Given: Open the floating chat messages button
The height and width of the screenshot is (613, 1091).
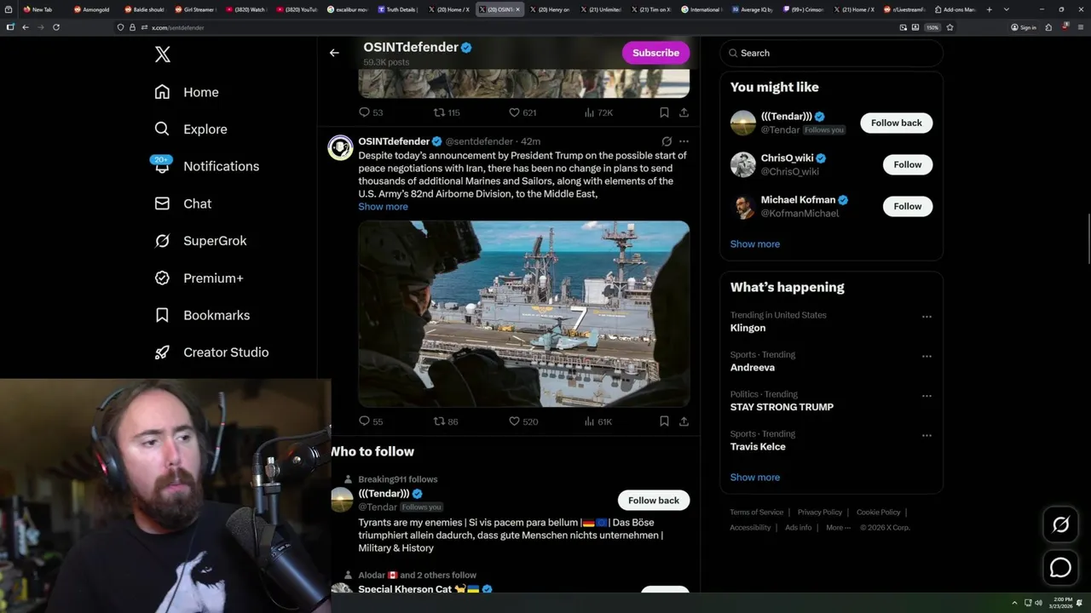Looking at the screenshot, I should [1060, 568].
